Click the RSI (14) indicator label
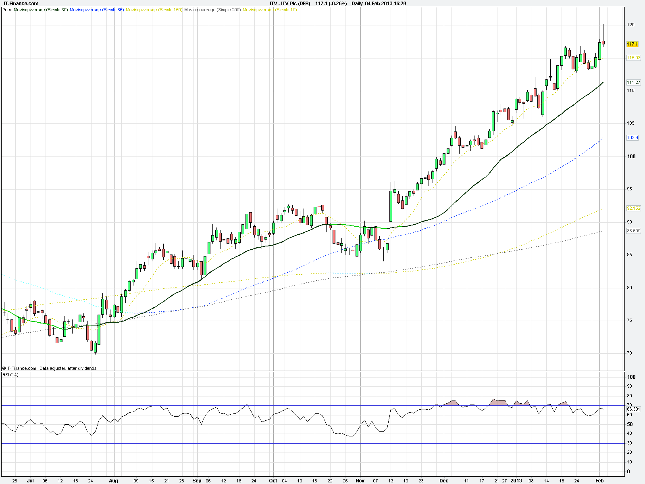The height and width of the screenshot is (484, 645). coord(10,375)
